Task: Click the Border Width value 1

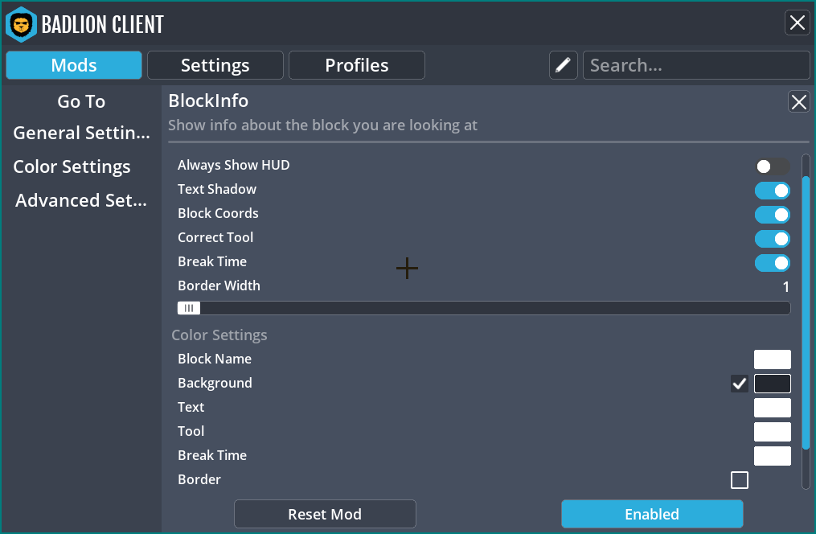Action: point(785,287)
